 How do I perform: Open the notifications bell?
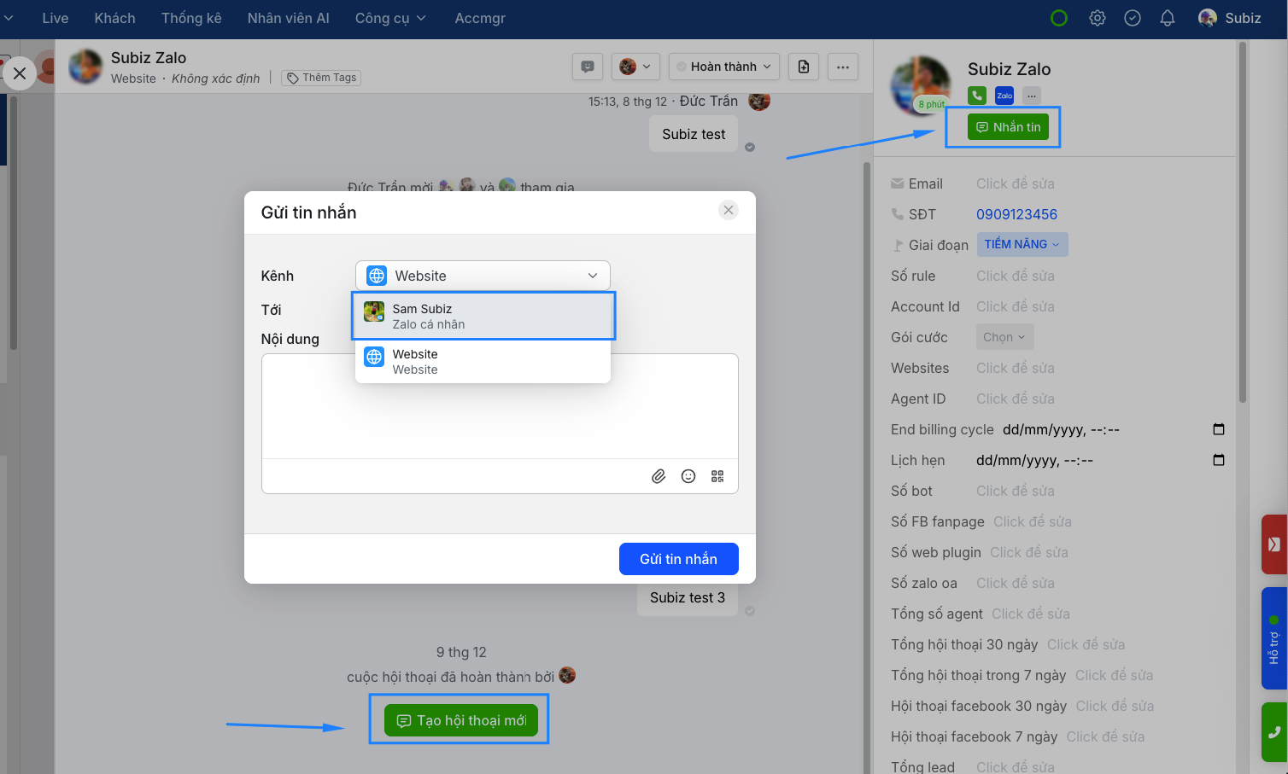1168,18
